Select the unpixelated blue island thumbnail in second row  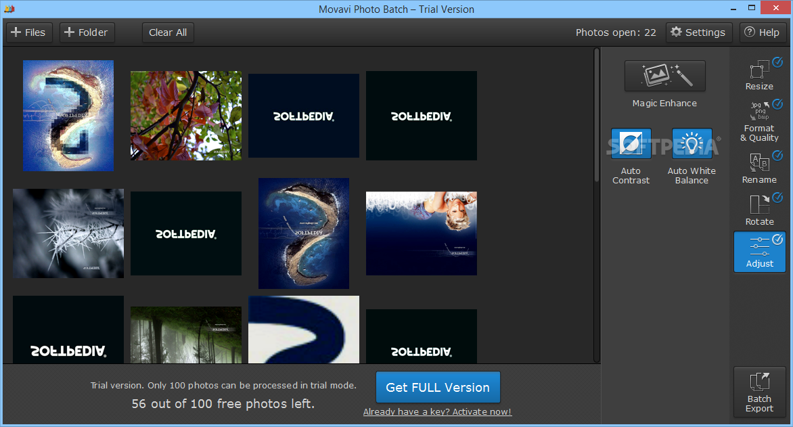(x=304, y=233)
